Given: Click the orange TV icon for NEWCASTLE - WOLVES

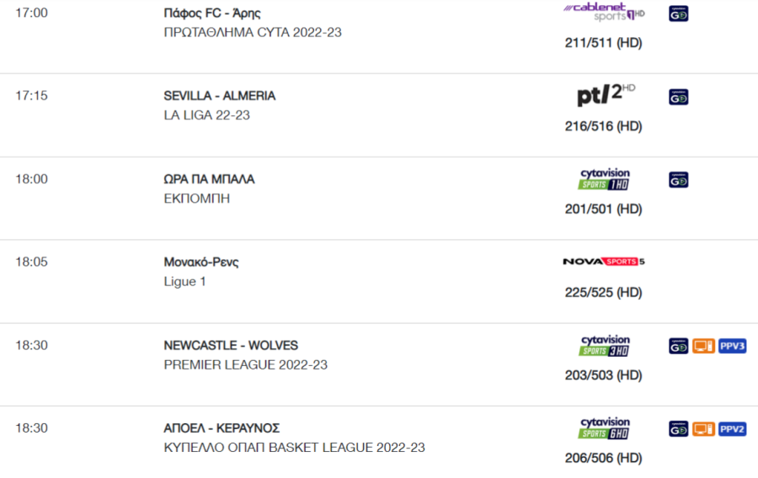Looking at the screenshot, I should click(x=703, y=346).
